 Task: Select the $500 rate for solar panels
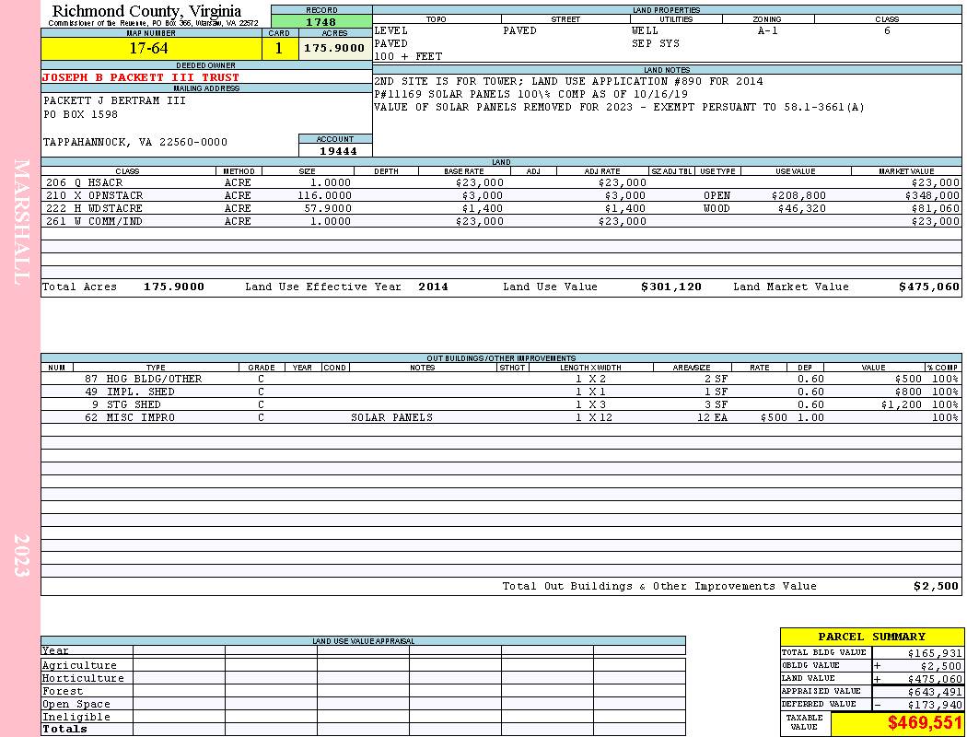coord(774,417)
